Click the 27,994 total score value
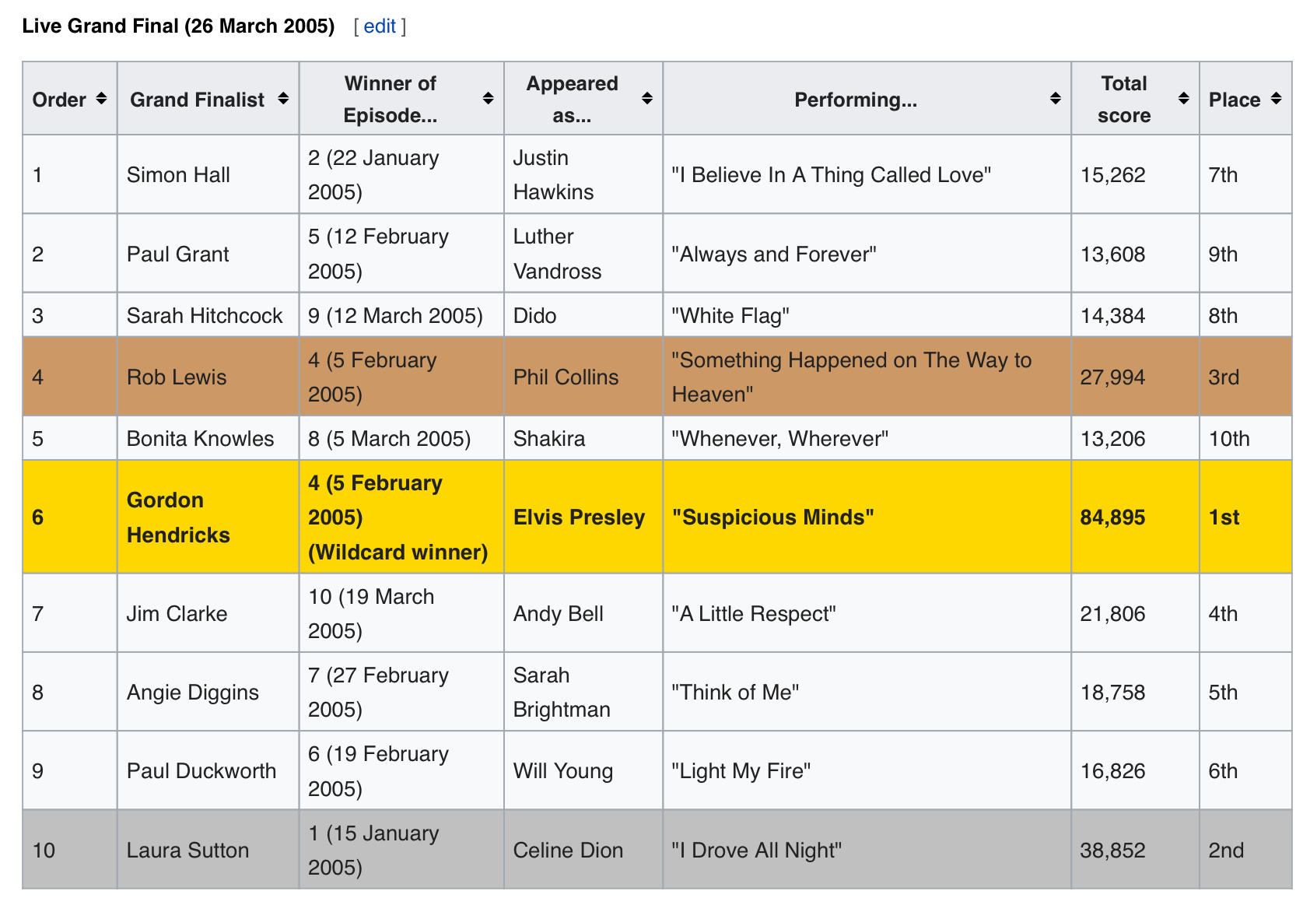This screenshot has width=1296, height=905. (x=1112, y=377)
